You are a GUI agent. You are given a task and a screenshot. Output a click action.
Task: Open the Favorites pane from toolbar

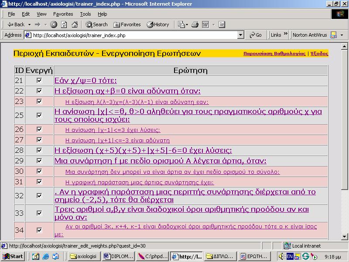pyautogui.click(x=127, y=24)
